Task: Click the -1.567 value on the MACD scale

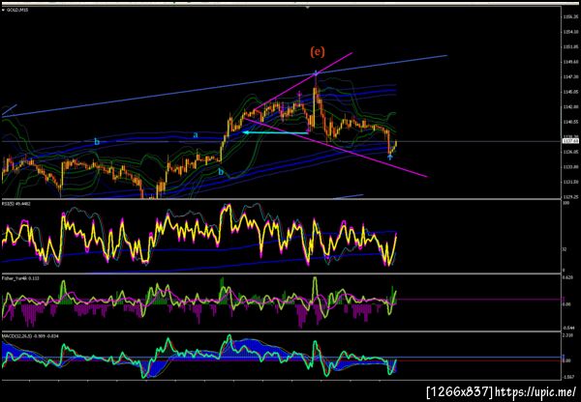Action: coord(567,378)
